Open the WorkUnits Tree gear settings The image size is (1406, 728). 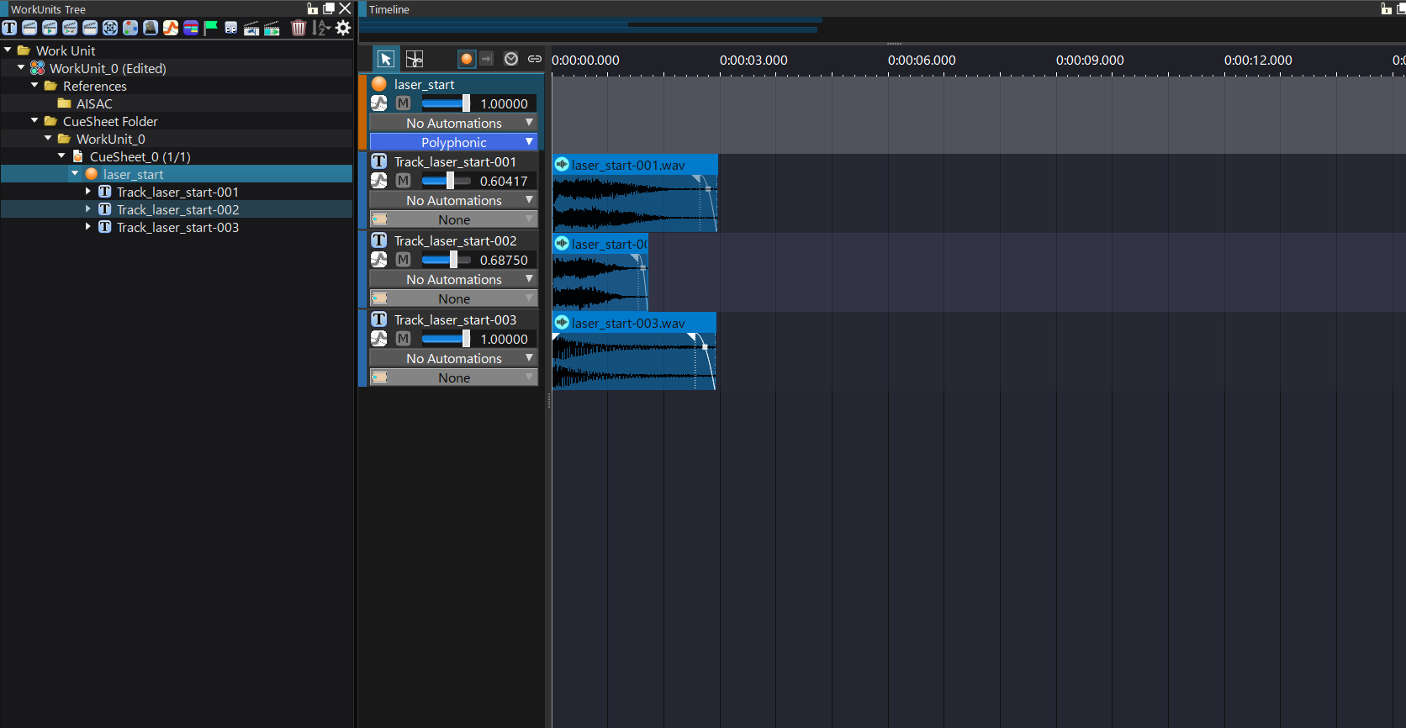click(x=343, y=28)
